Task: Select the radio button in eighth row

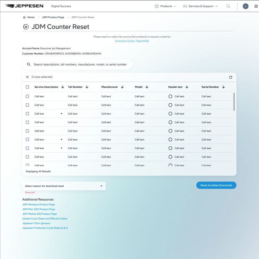Action: pos(170,157)
